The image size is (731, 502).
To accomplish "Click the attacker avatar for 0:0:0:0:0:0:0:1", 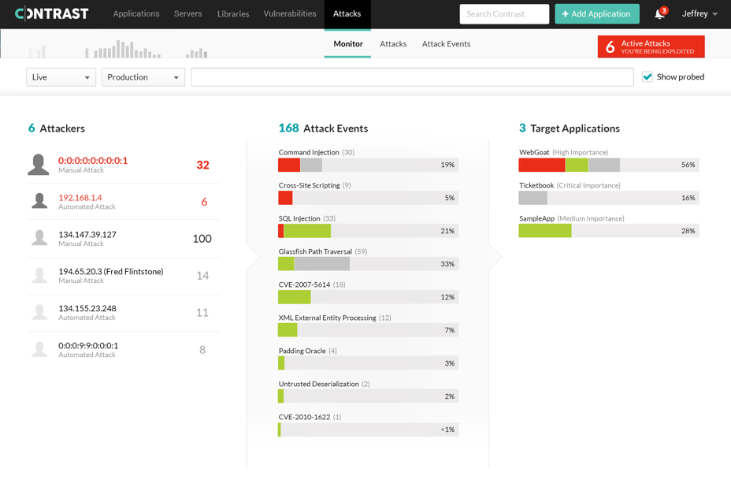I will pos(39,164).
